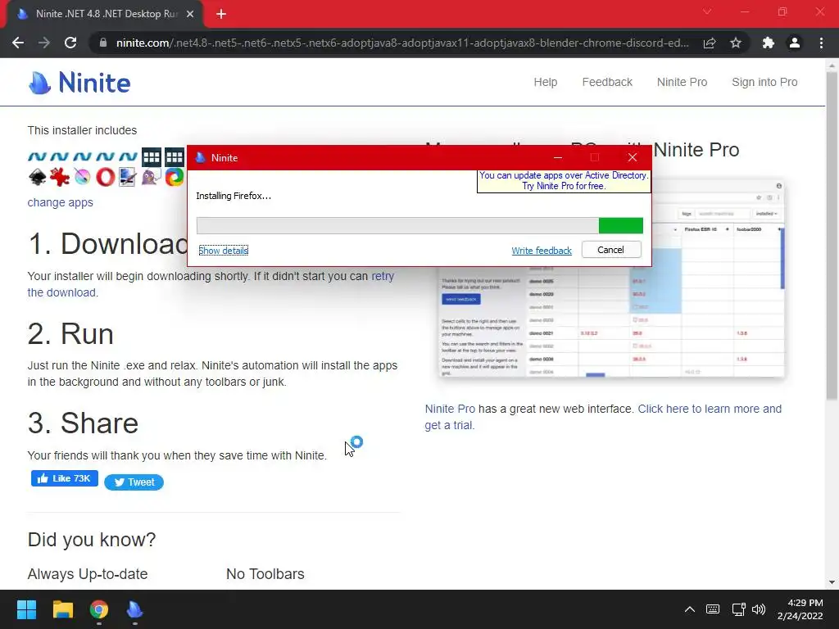Click the Did you know? heading
This screenshot has height=629, width=839.
(92, 540)
